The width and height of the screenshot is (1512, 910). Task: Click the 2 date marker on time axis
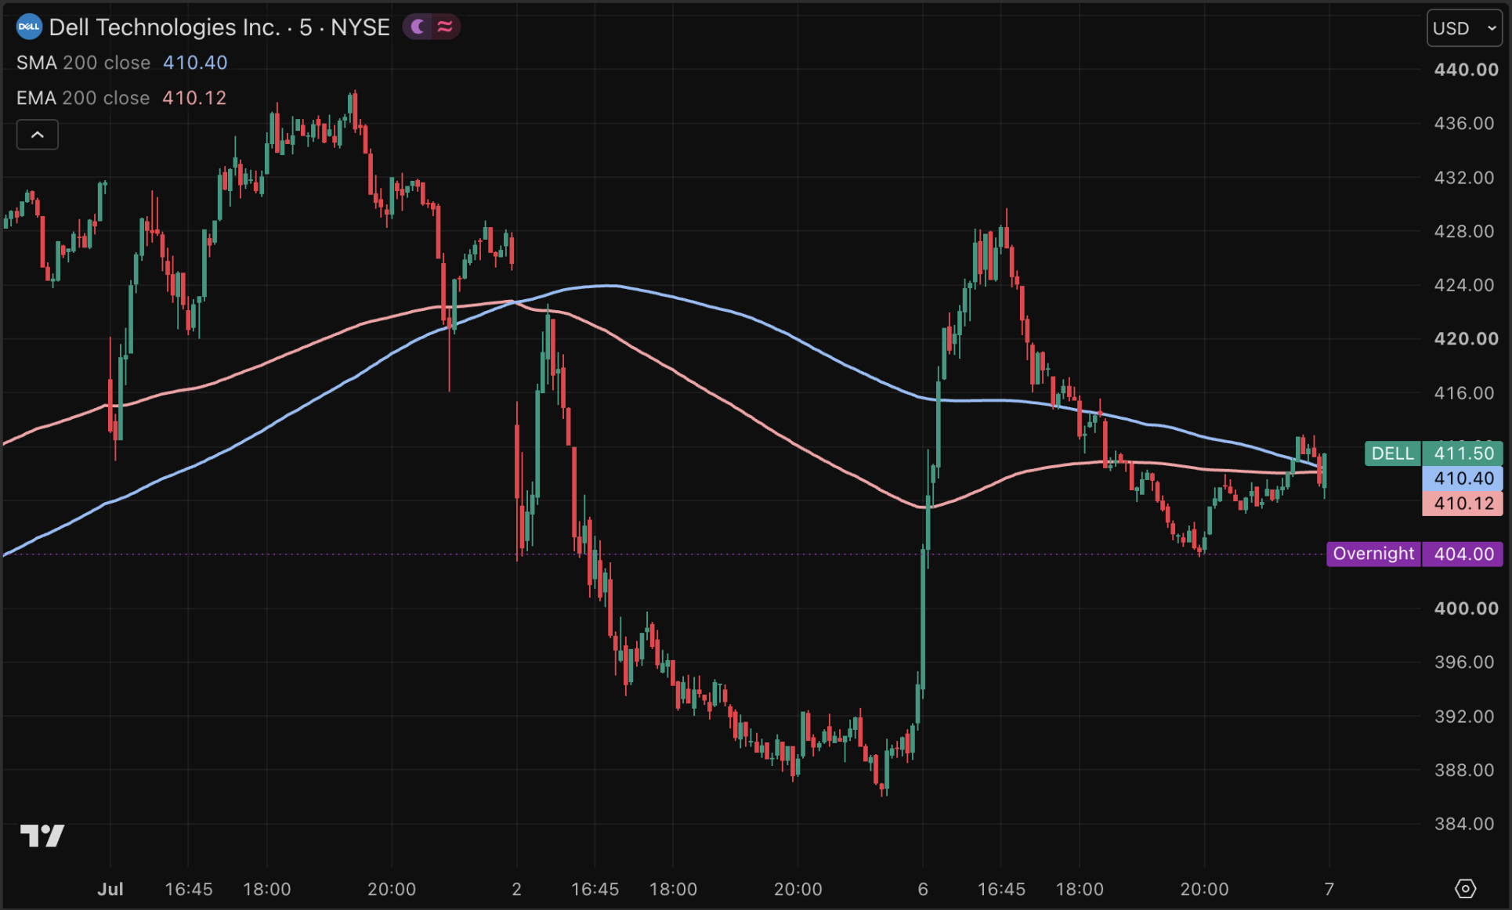tap(516, 889)
